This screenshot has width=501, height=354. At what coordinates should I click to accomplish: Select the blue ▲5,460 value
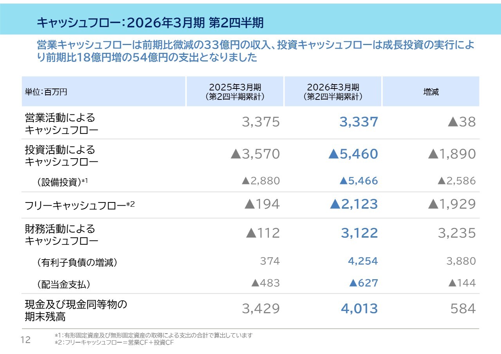[353, 154]
